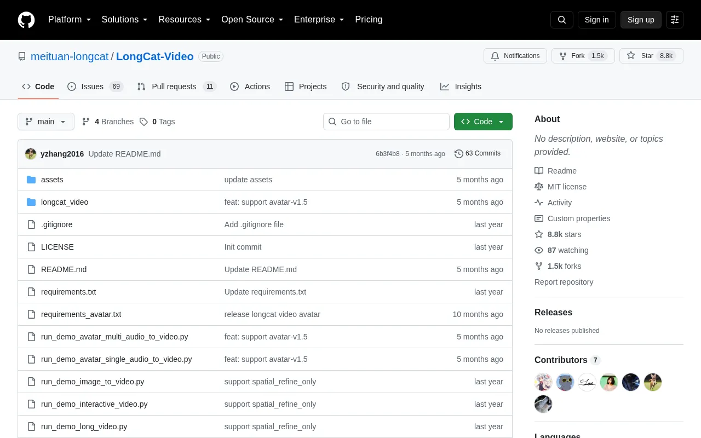The height and width of the screenshot is (438, 701).
Task: Click file icon next to README.md
Action: [x=31, y=269]
